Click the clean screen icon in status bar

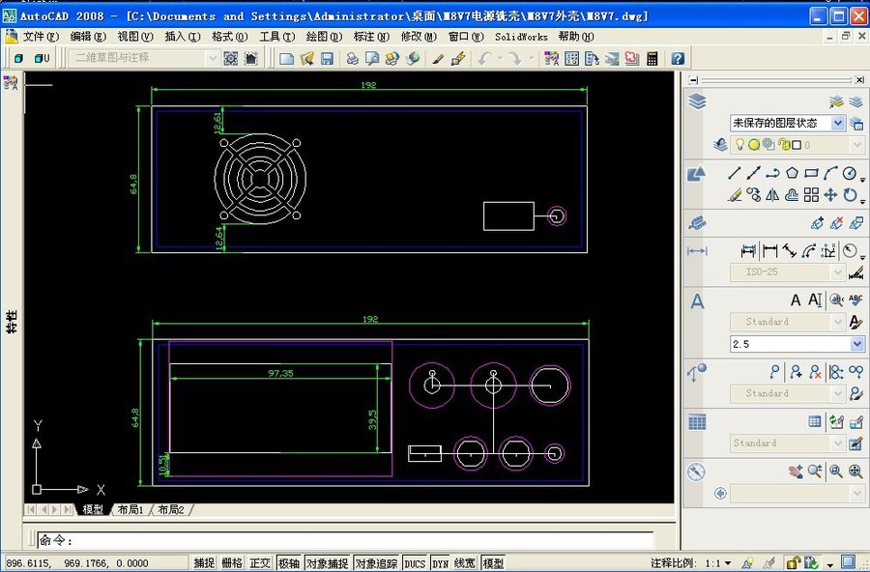[848, 562]
